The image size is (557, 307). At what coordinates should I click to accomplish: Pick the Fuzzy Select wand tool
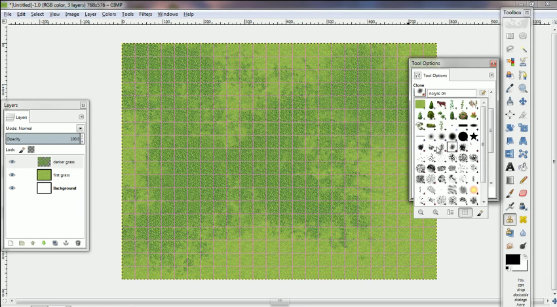click(523, 49)
